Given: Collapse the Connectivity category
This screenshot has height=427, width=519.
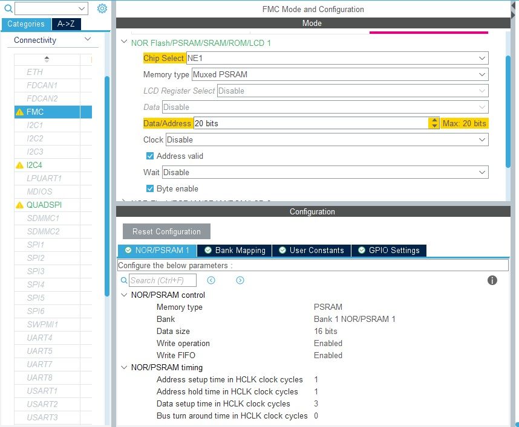Looking at the screenshot, I should [88, 39].
